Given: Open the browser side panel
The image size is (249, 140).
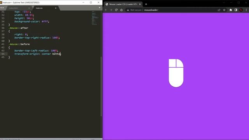Looking at the screenshot, I should point(236,10).
